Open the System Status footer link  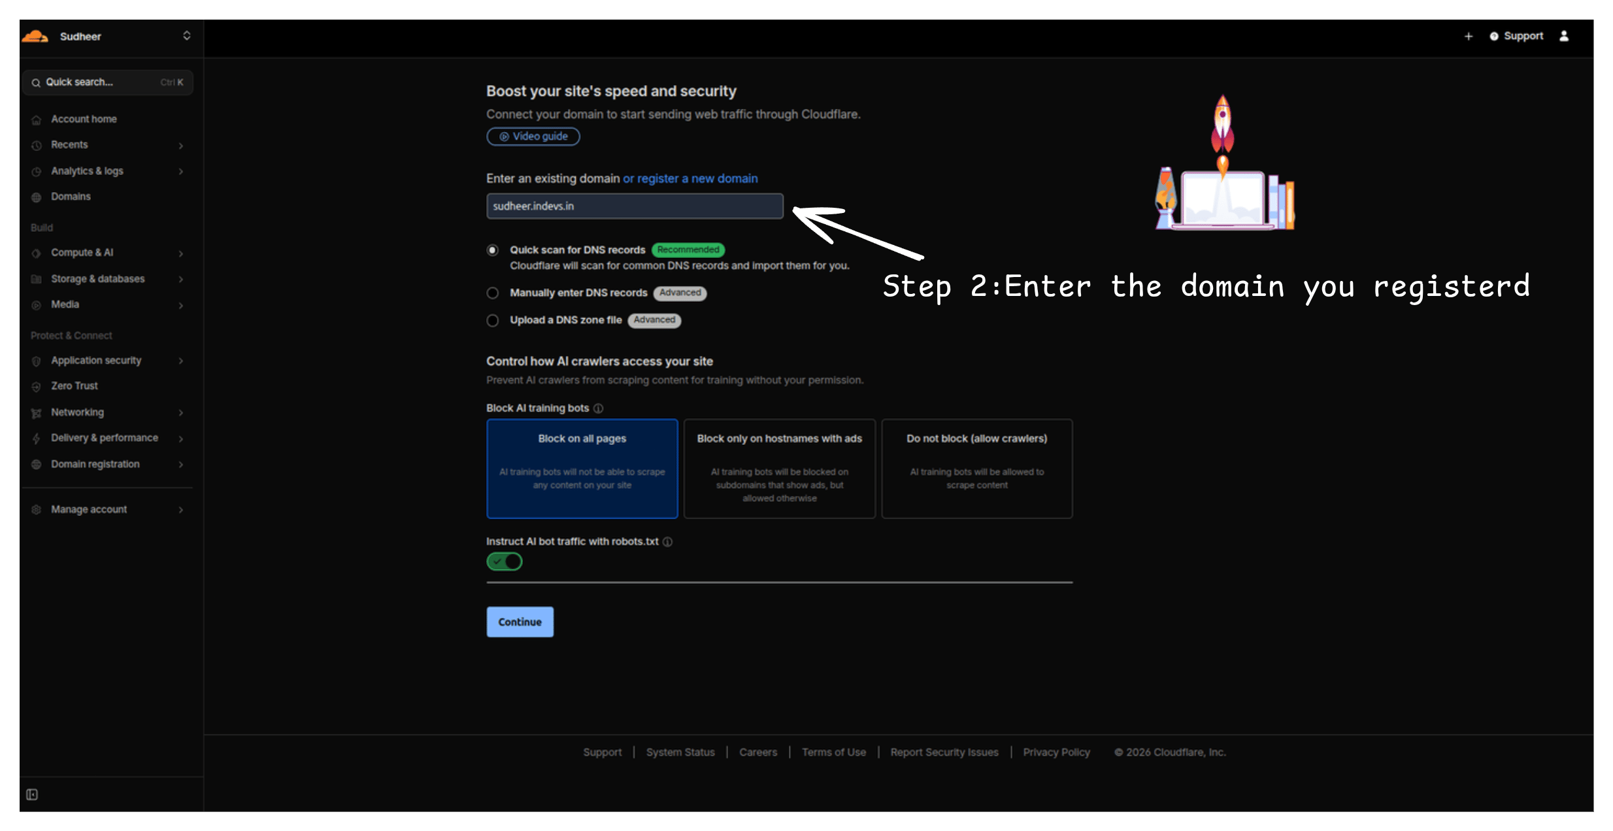pyautogui.click(x=680, y=752)
